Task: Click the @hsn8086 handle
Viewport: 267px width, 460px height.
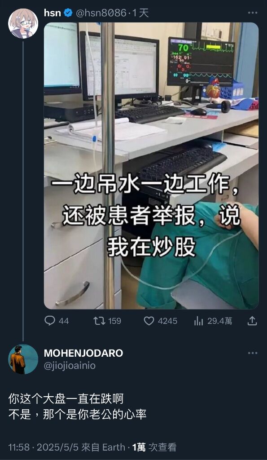Action: [x=101, y=13]
